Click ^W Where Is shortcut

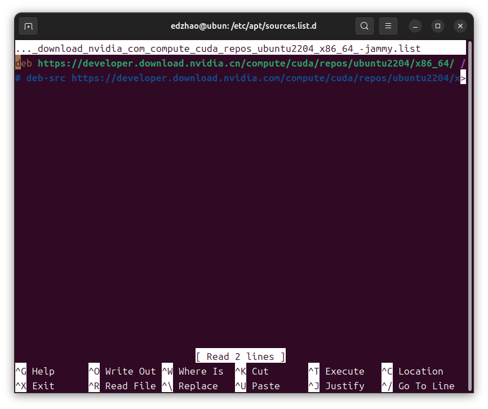point(193,371)
